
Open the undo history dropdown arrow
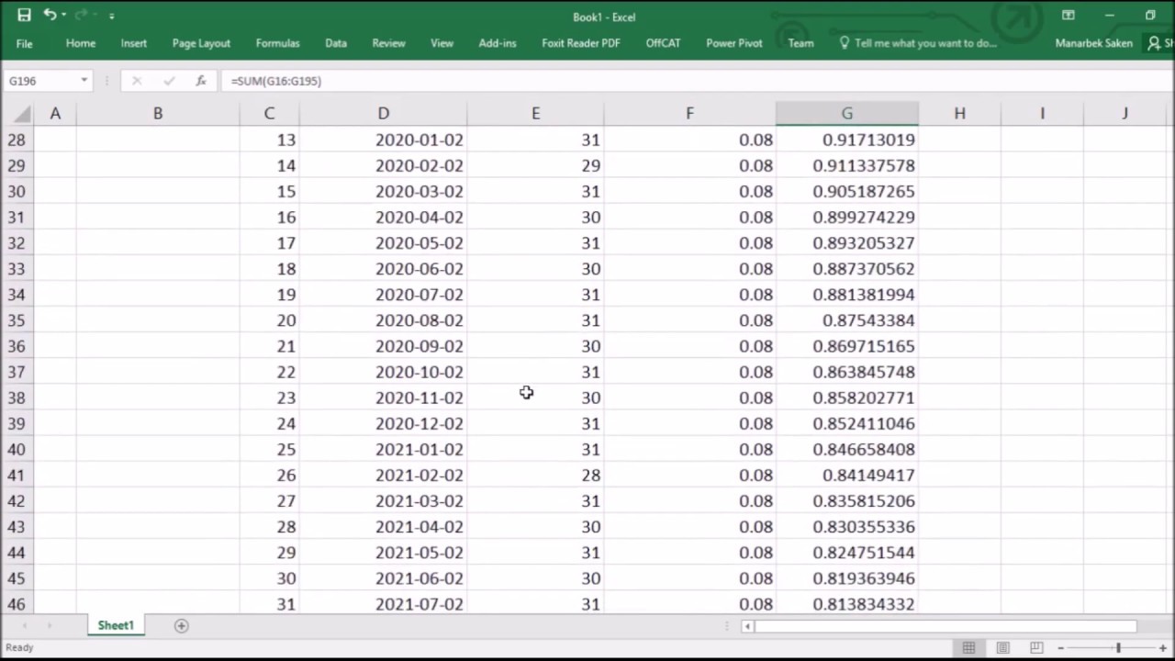[x=63, y=16]
